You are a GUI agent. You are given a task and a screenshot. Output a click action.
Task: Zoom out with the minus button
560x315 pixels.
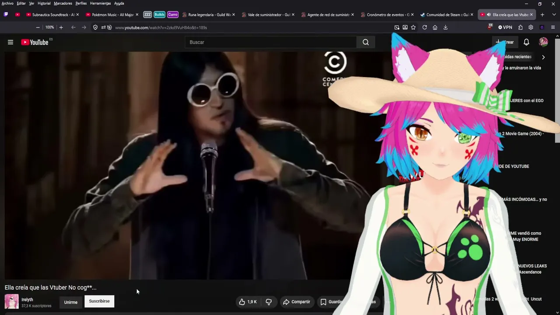click(x=38, y=27)
